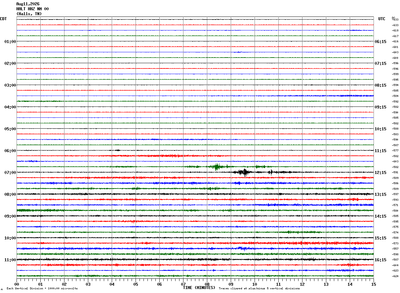Click the 09:15 UTC time label

(380, 107)
